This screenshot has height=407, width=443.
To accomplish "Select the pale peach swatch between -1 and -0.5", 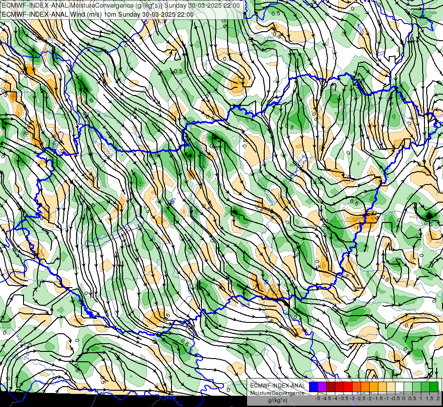I will pos(391,387).
